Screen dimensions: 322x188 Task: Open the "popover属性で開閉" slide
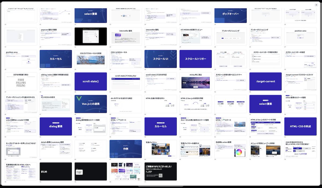pyautogui.click(x=56, y=36)
